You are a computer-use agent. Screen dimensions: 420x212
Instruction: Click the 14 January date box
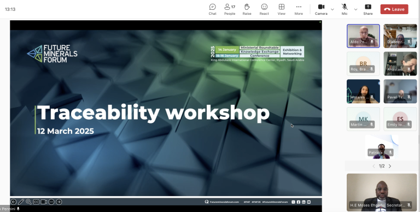coord(227,50)
